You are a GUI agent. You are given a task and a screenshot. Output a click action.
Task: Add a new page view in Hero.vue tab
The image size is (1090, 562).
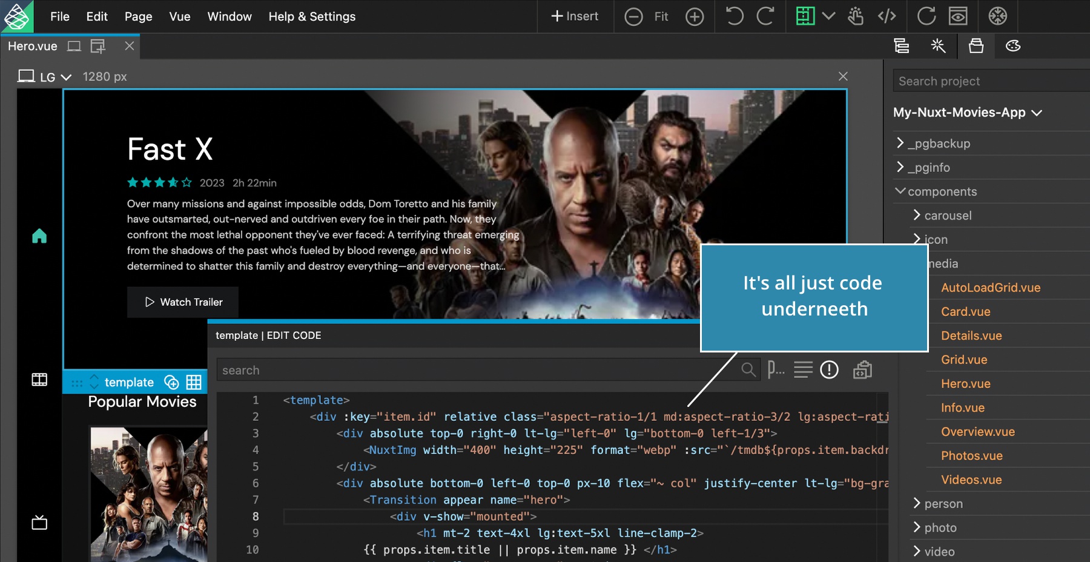coord(97,46)
